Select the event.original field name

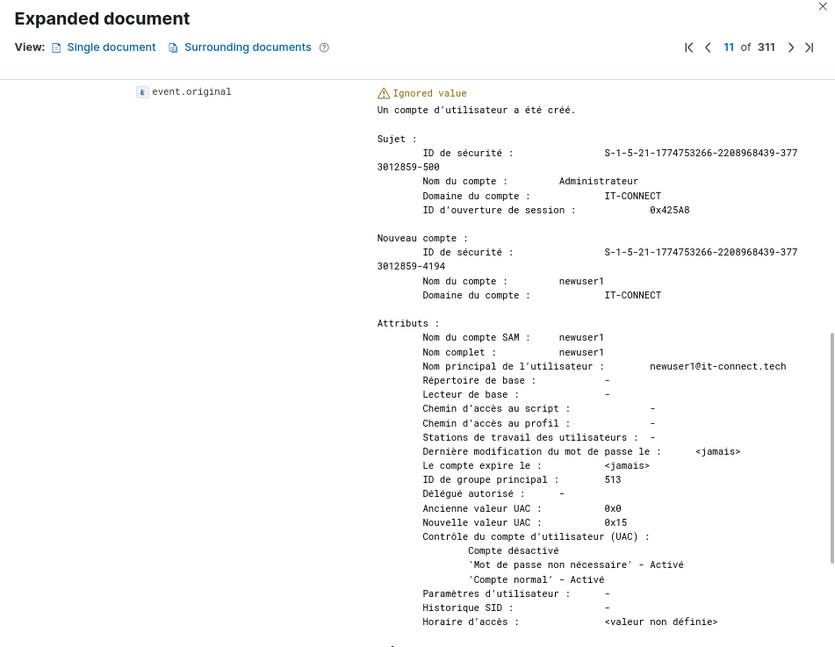click(x=191, y=91)
